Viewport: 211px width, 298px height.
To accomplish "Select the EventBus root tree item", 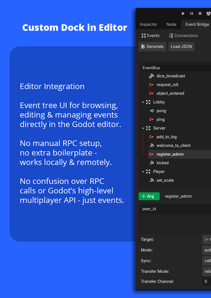I will point(176,68).
